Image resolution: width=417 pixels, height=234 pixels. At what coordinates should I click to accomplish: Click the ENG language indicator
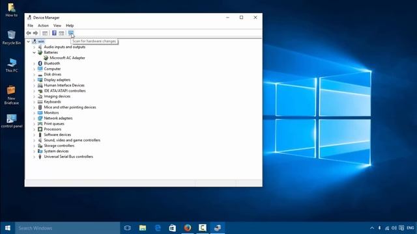pos(410,228)
